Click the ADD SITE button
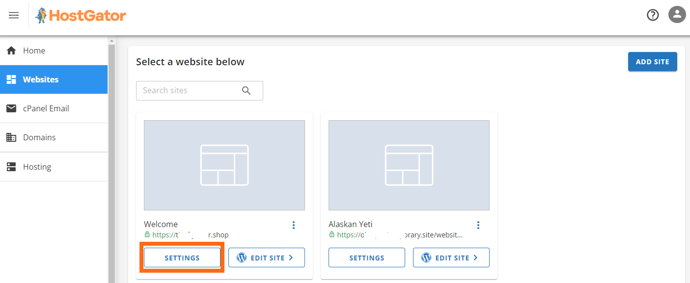The image size is (690, 283). coord(652,61)
